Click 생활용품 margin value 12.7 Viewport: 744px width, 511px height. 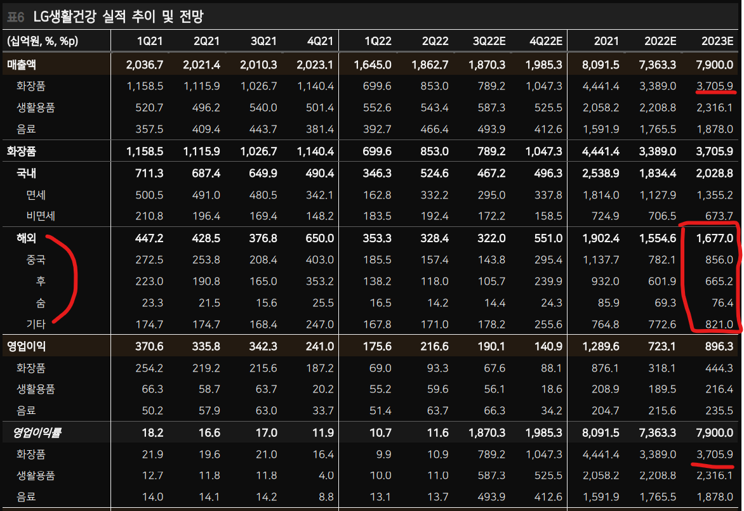[x=152, y=475]
